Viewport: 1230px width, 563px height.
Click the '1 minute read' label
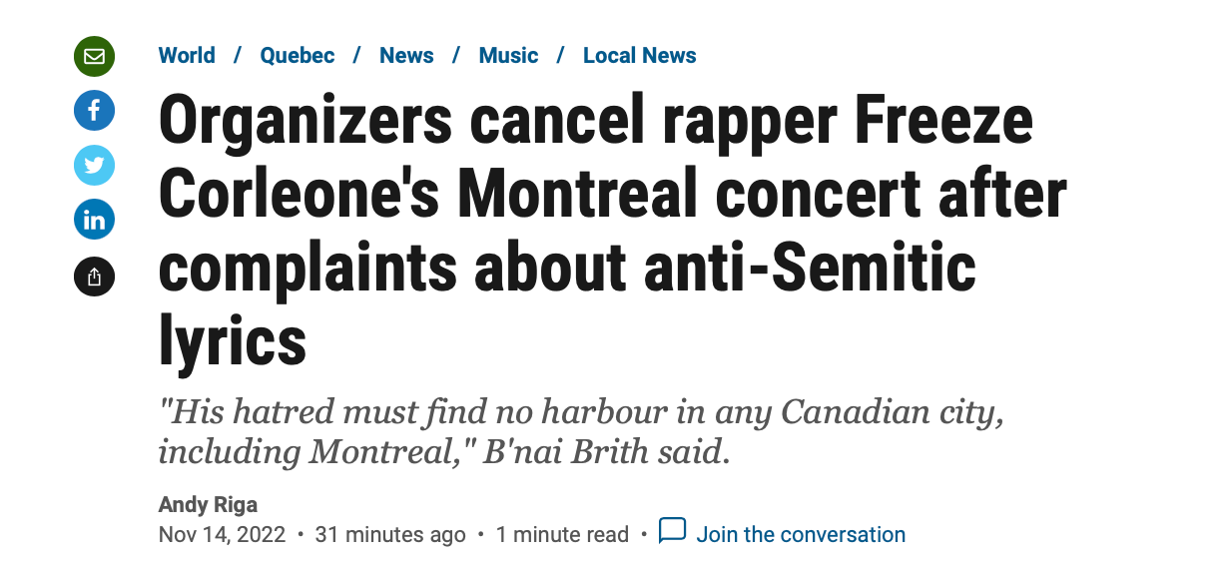562,535
